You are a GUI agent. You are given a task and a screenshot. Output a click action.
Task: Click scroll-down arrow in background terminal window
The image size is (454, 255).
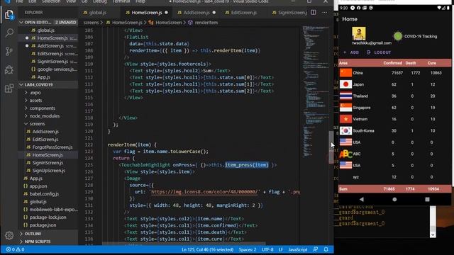[433, 234]
